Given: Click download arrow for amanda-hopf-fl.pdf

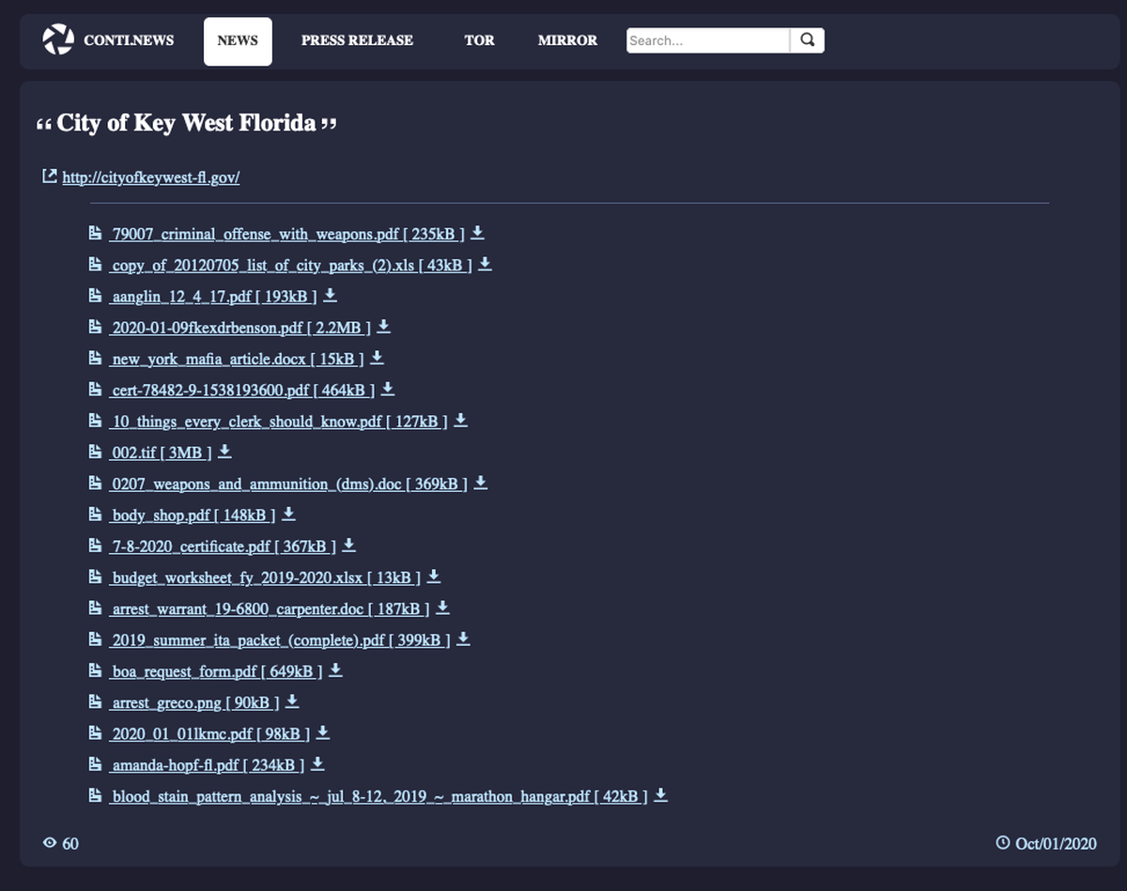Looking at the screenshot, I should (x=317, y=763).
